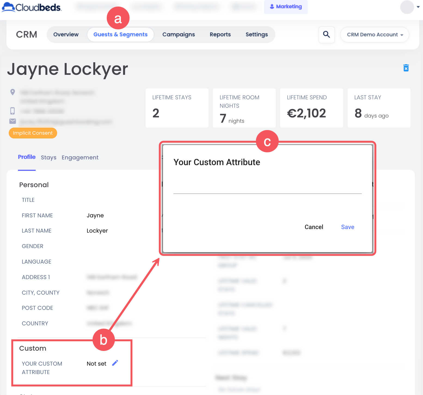This screenshot has width=423, height=395.
Task: Open the Campaigns tab
Action: point(179,35)
